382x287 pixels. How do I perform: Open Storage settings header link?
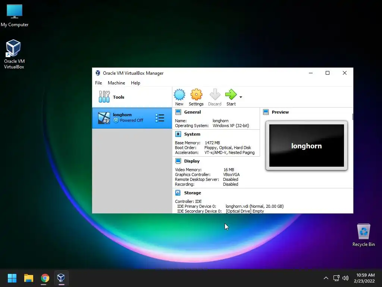(x=192, y=193)
